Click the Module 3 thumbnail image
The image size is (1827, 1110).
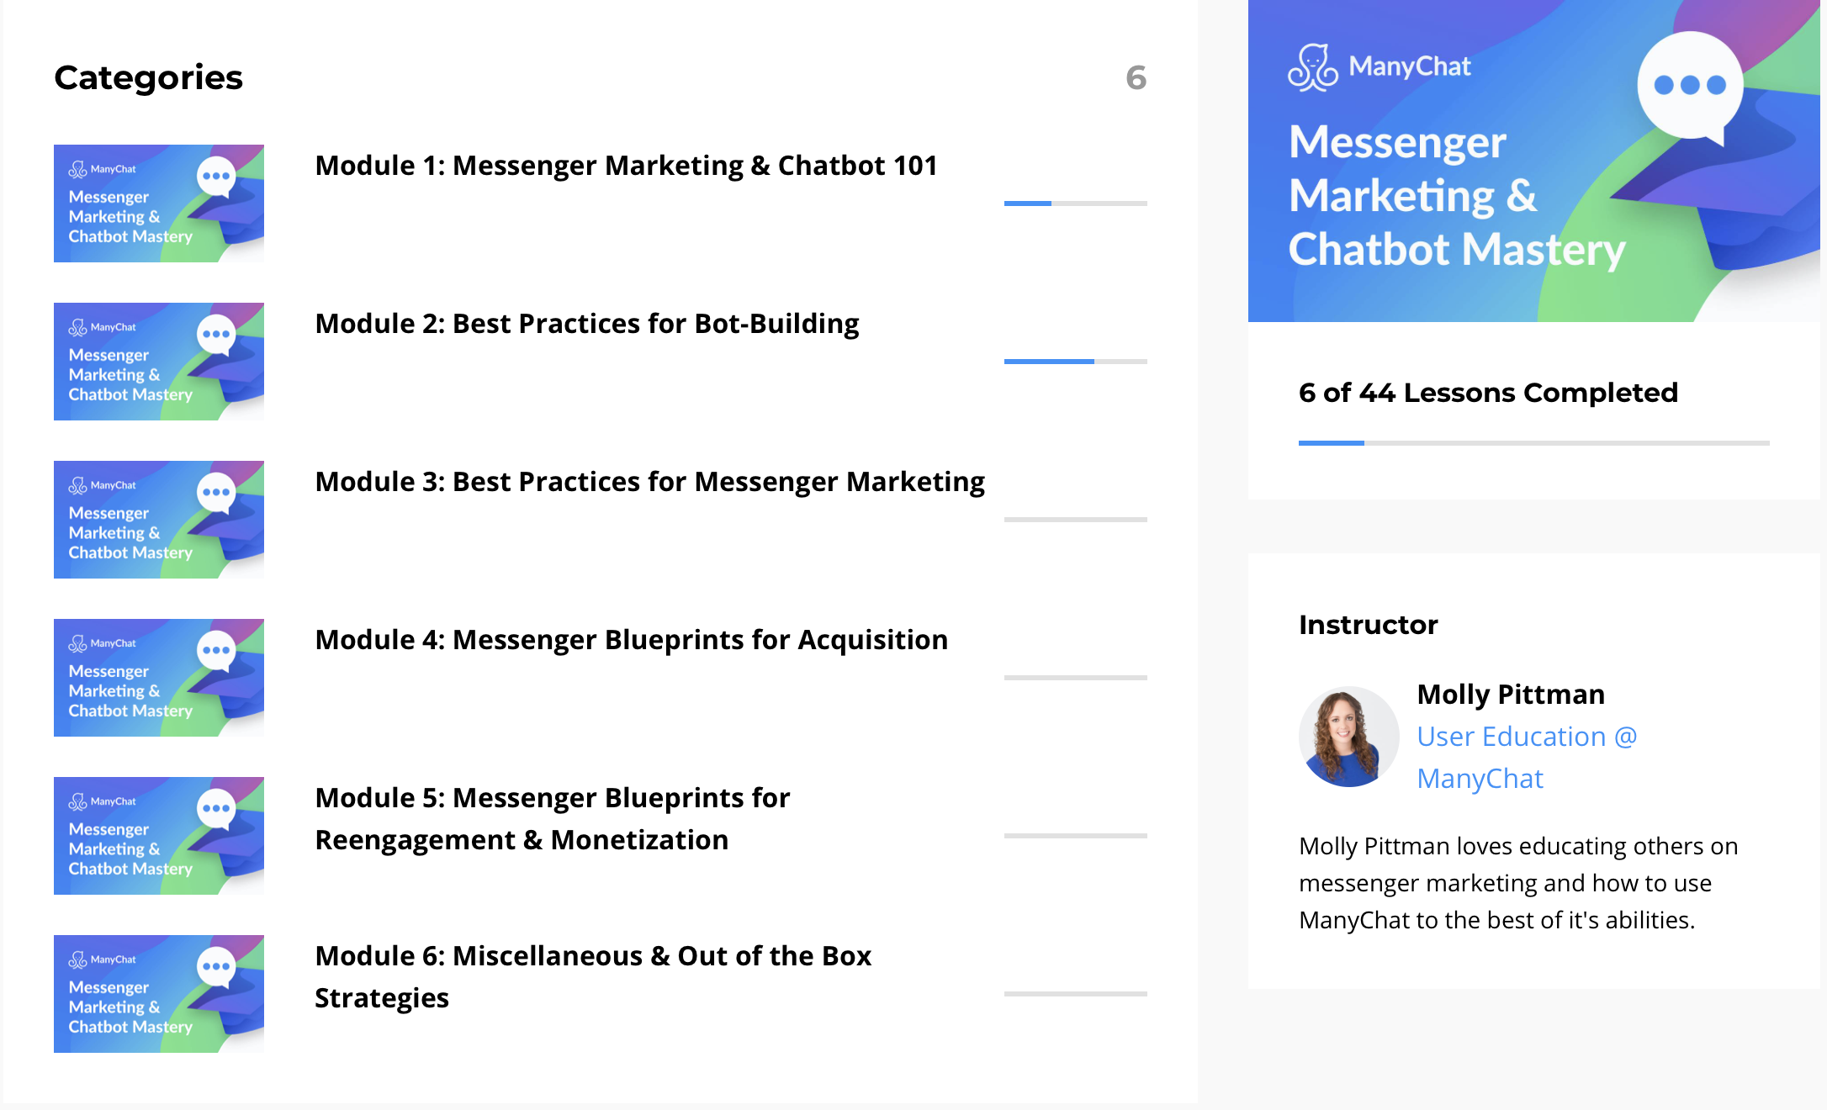(159, 520)
